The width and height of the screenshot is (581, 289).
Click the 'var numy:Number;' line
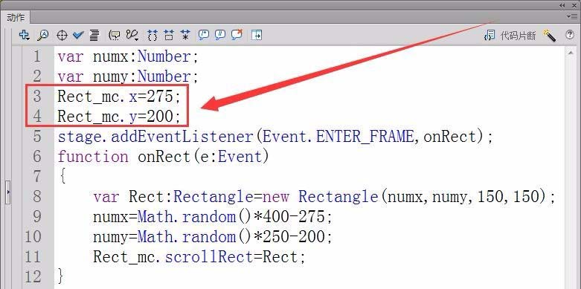click(x=128, y=77)
